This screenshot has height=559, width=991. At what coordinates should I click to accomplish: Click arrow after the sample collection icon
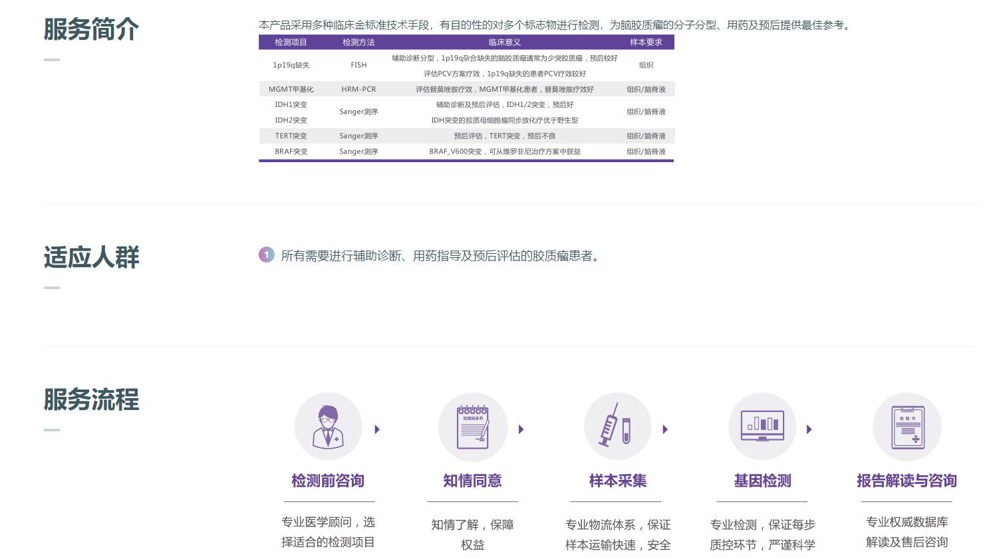(665, 429)
